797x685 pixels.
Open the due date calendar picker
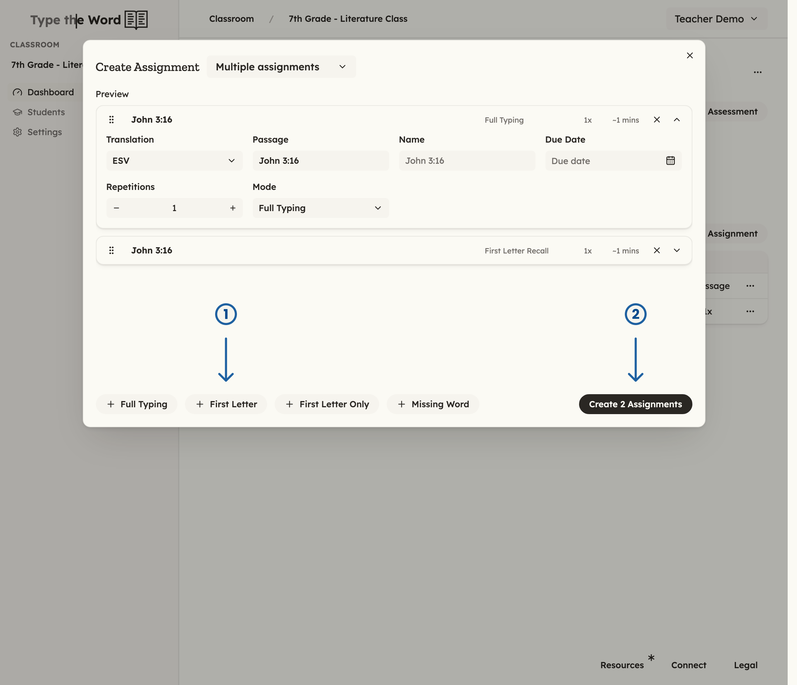pyautogui.click(x=671, y=161)
